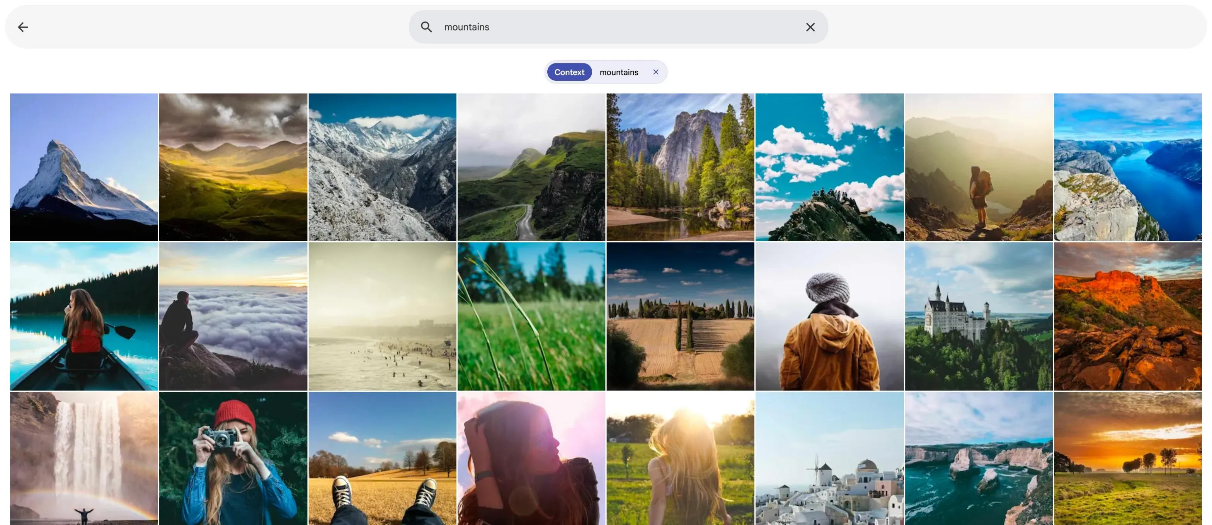Open the person in beanie and jacket photo

[829, 317]
